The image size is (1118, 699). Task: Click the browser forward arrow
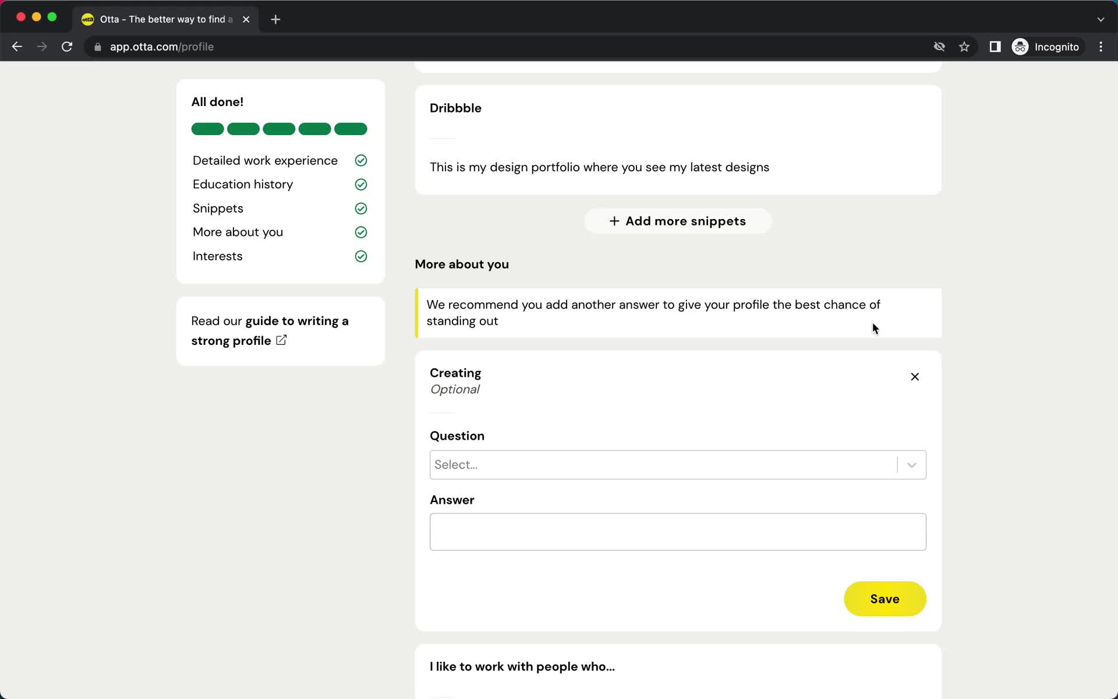[x=42, y=47]
